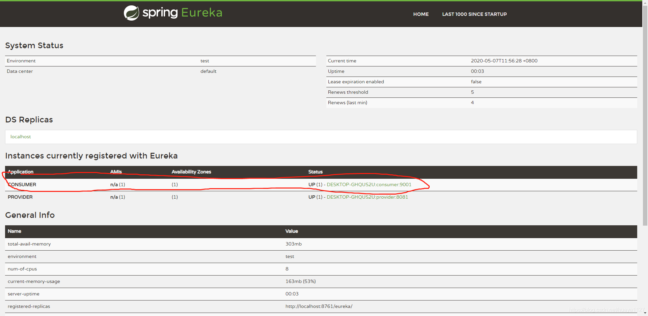Click the Availability Zones column header
This screenshot has width=648, height=316.
191,172
